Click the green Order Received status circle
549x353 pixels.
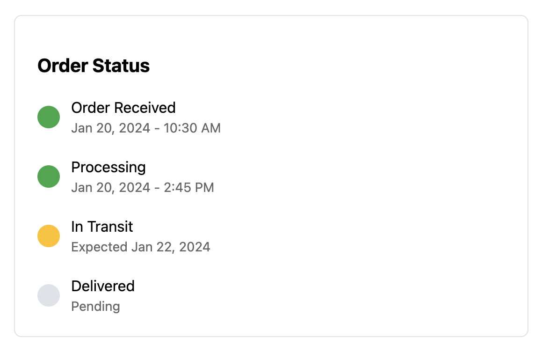[49, 117]
